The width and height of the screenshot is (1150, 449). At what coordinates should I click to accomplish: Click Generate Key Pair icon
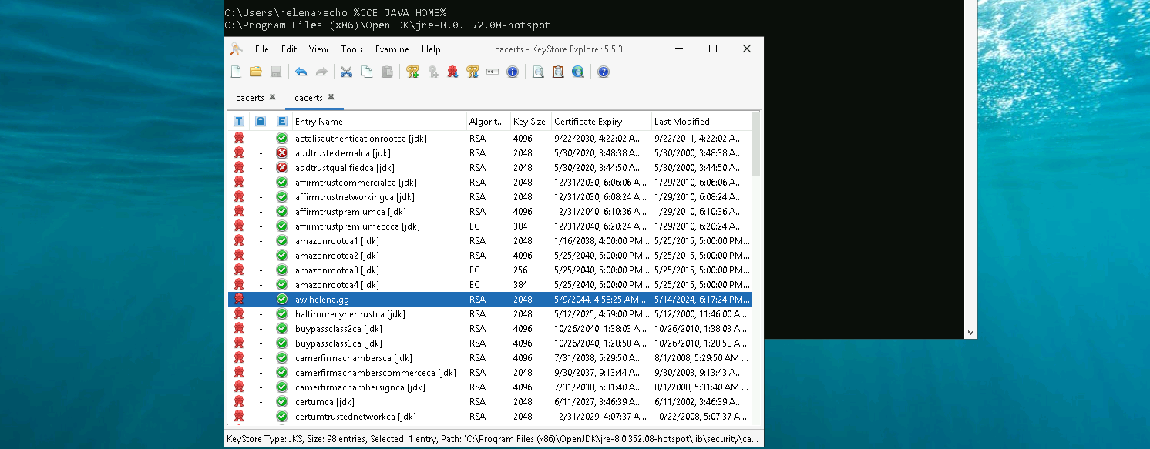(x=412, y=72)
